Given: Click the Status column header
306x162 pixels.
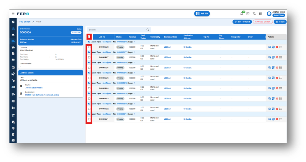Looking at the screenshot, I should click(119, 37).
